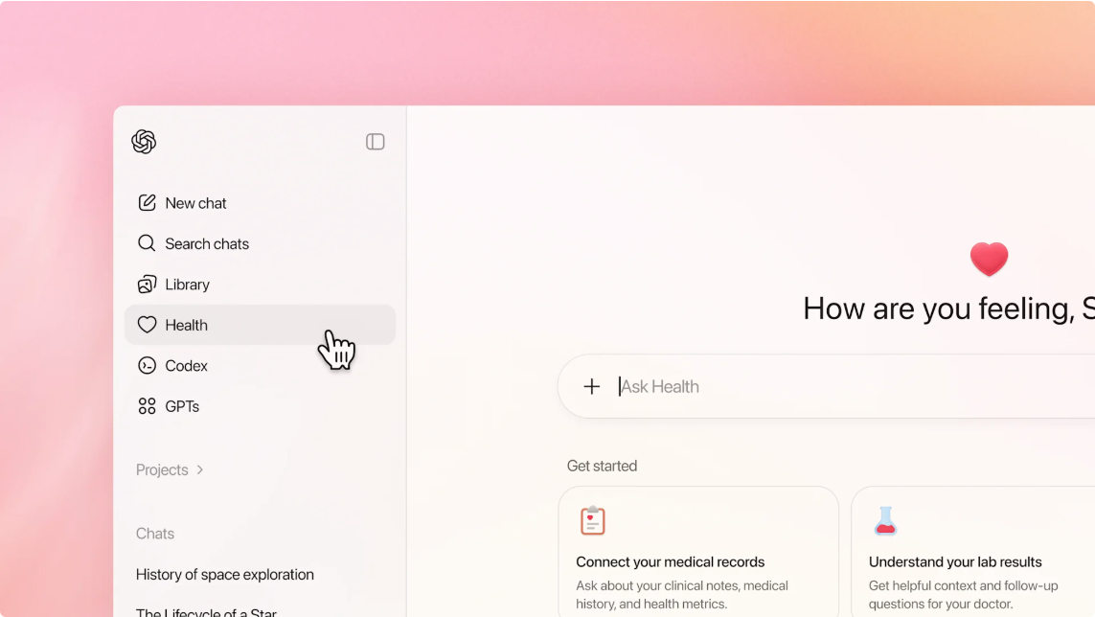
Task: Open History of space exploration chat
Action: pyautogui.click(x=225, y=575)
